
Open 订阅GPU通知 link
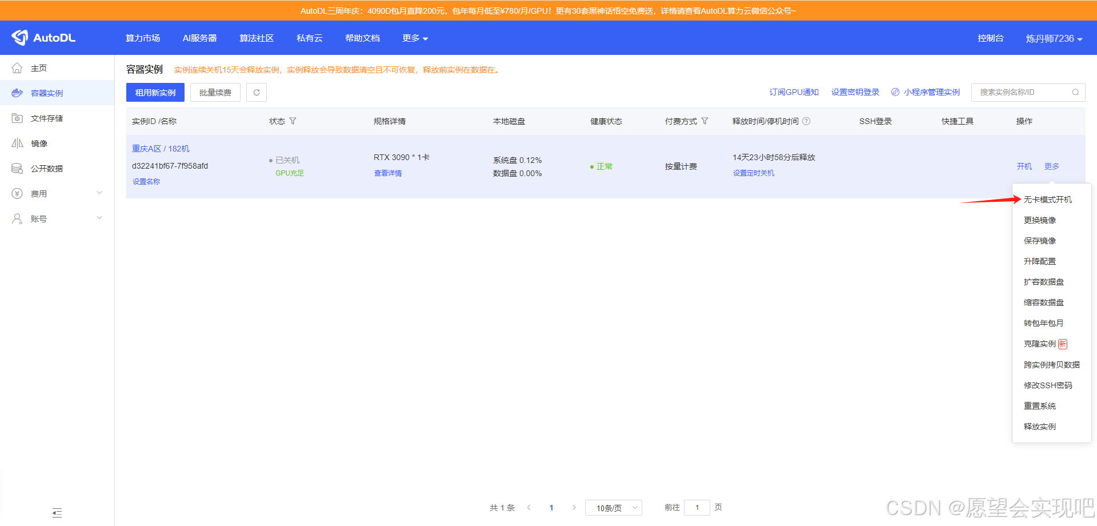pyautogui.click(x=794, y=92)
